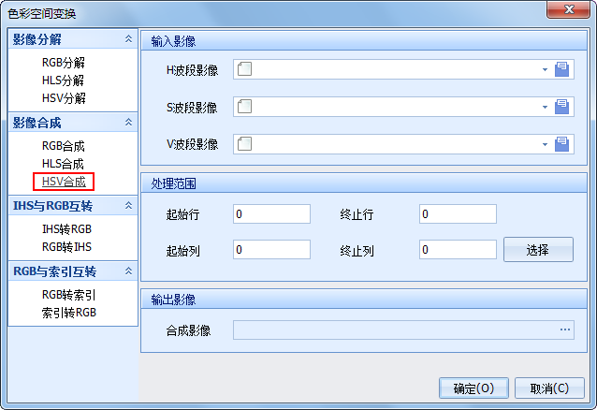The width and height of the screenshot is (597, 410).
Task: Click the 选择 range button
Action: pyautogui.click(x=538, y=250)
